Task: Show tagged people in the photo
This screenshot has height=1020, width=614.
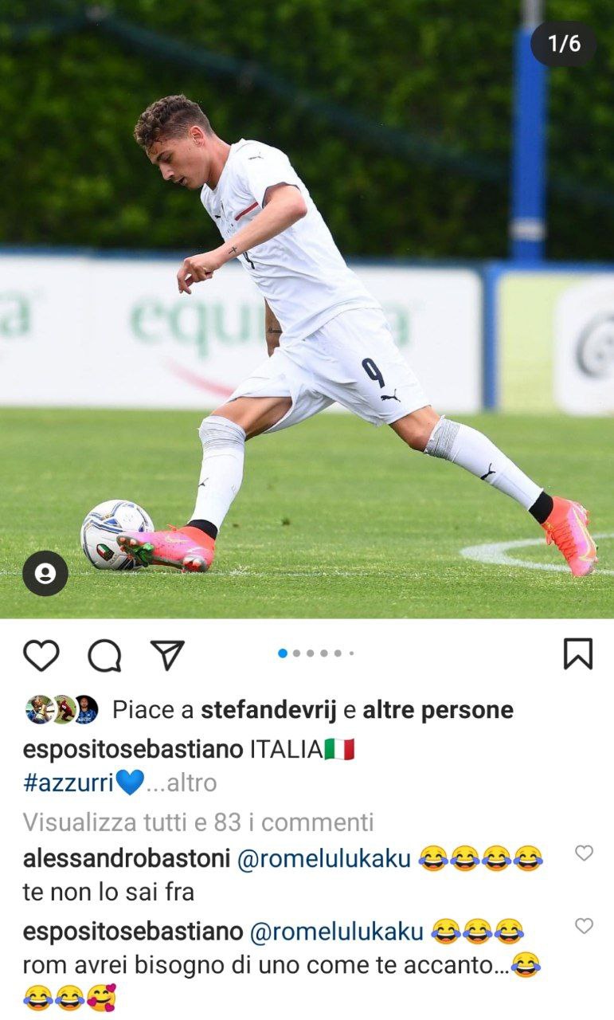Action: [x=45, y=573]
